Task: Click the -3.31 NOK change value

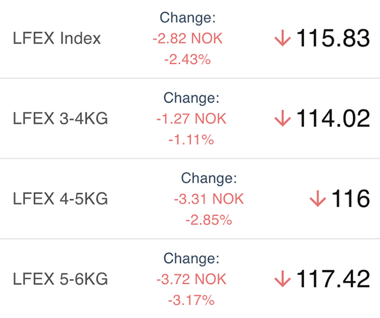Action: [209, 199]
